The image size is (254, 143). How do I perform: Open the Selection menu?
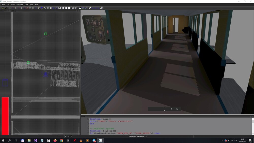pos(20,5)
